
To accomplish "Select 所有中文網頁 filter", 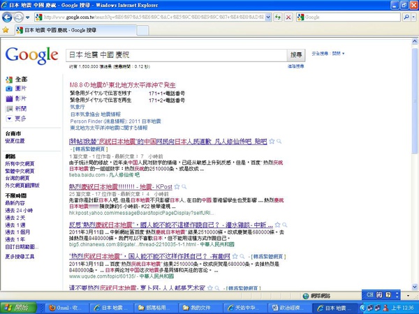I will (x=20, y=164).
